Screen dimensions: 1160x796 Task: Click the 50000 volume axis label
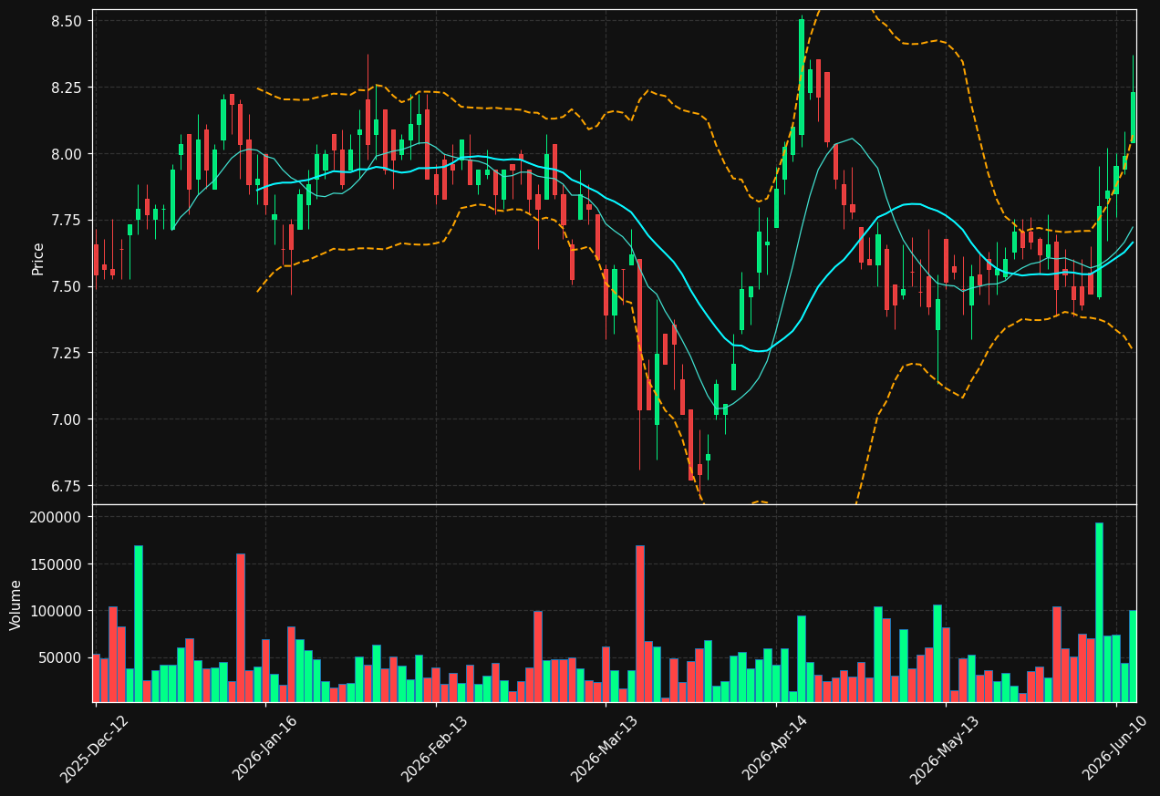pyautogui.click(x=60, y=657)
